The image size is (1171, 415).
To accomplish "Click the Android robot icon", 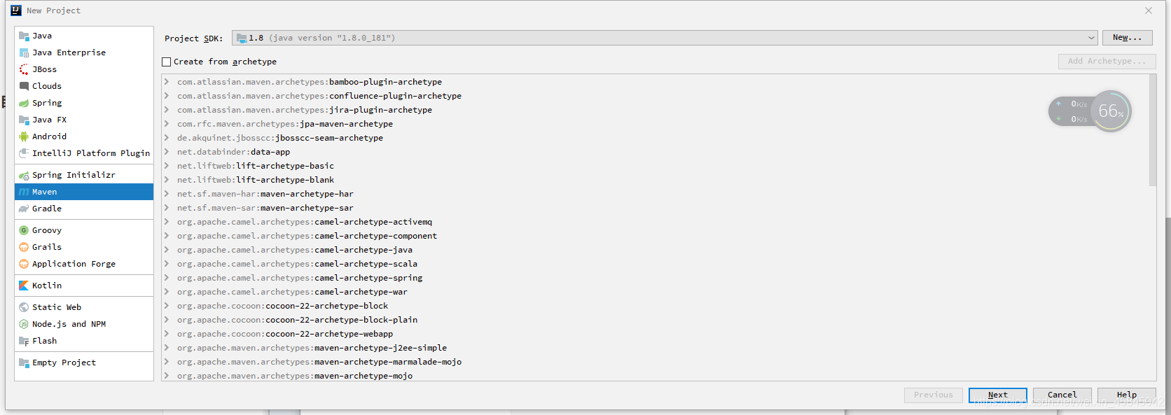I will point(24,136).
